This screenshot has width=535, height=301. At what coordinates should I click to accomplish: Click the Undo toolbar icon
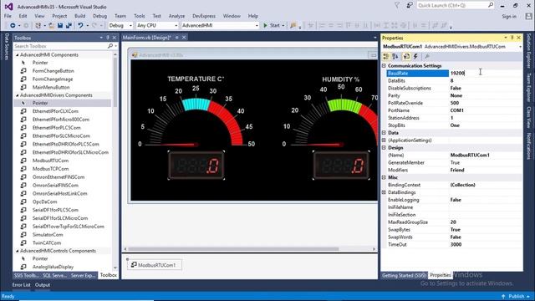coord(80,26)
